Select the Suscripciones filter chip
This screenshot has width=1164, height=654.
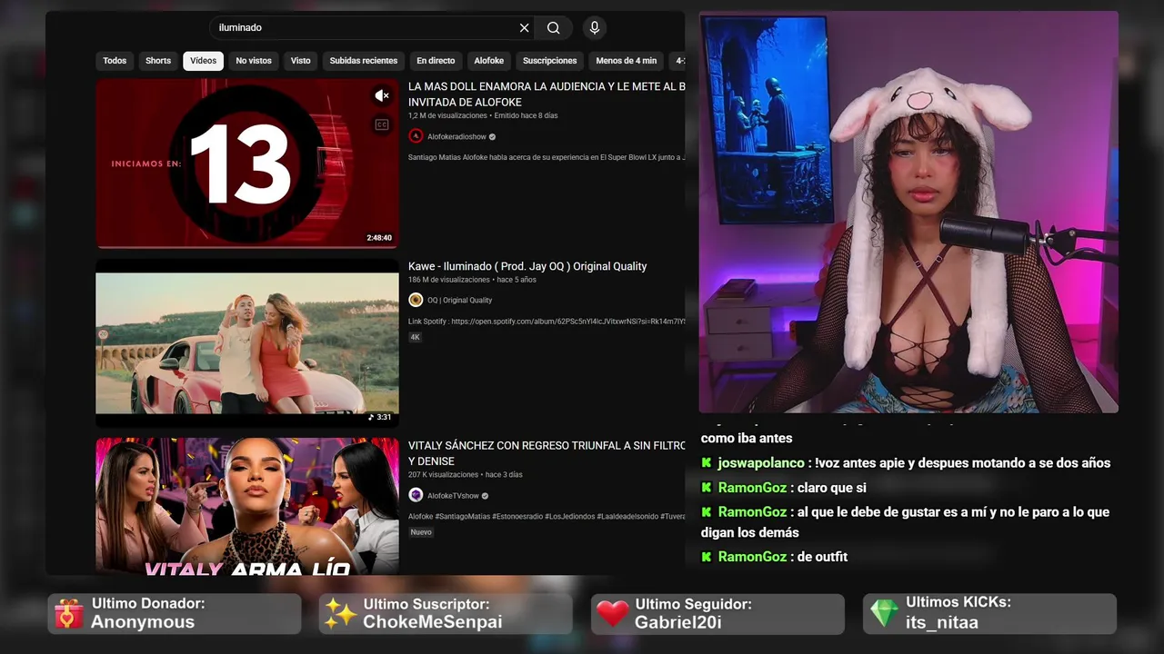coord(550,61)
